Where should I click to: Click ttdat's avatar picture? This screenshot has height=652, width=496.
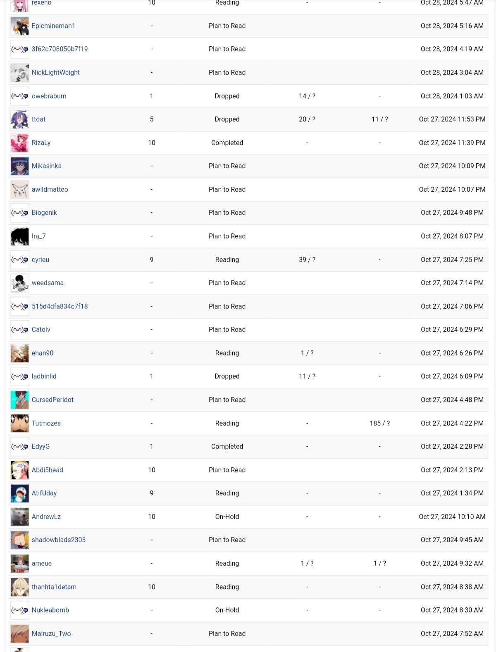[19, 119]
